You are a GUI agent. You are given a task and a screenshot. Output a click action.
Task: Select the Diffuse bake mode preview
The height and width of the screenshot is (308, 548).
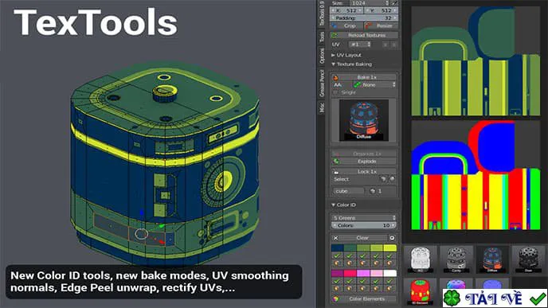click(364, 120)
